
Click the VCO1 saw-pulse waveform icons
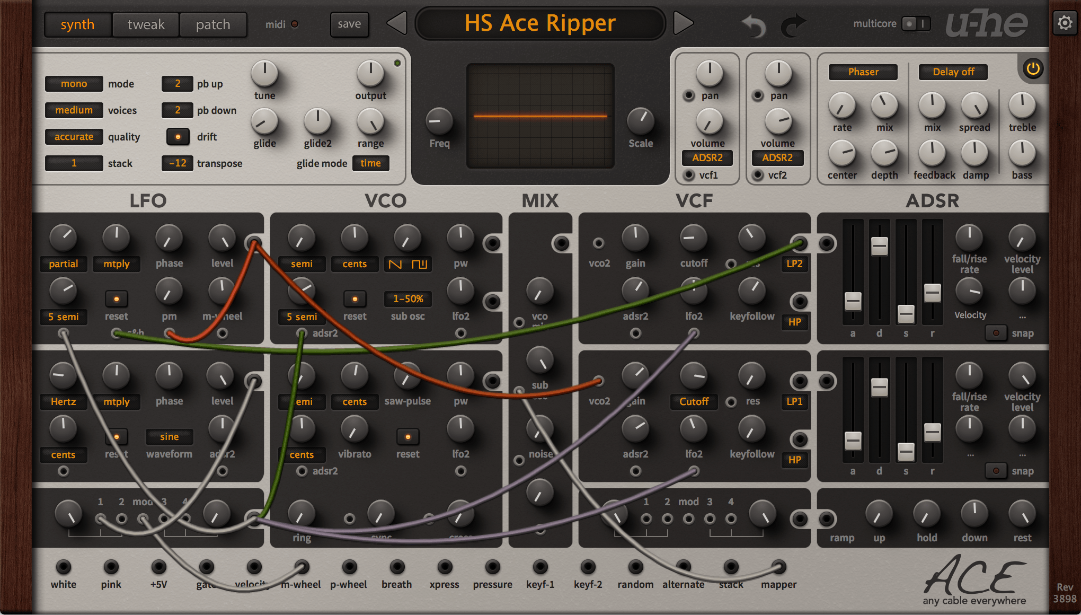pos(407,263)
